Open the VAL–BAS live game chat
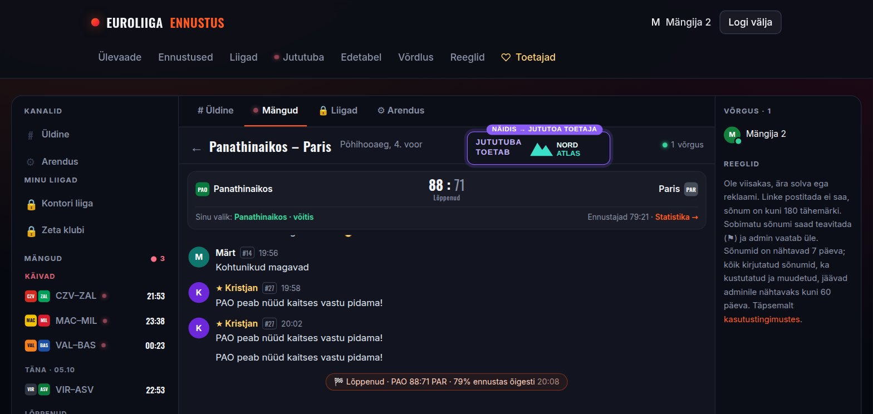 tap(95, 346)
